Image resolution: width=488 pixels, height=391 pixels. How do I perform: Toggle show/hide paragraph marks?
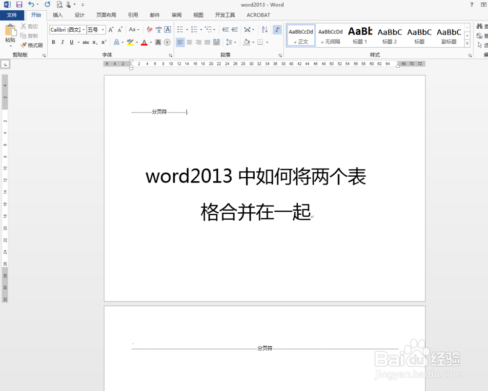(277, 30)
